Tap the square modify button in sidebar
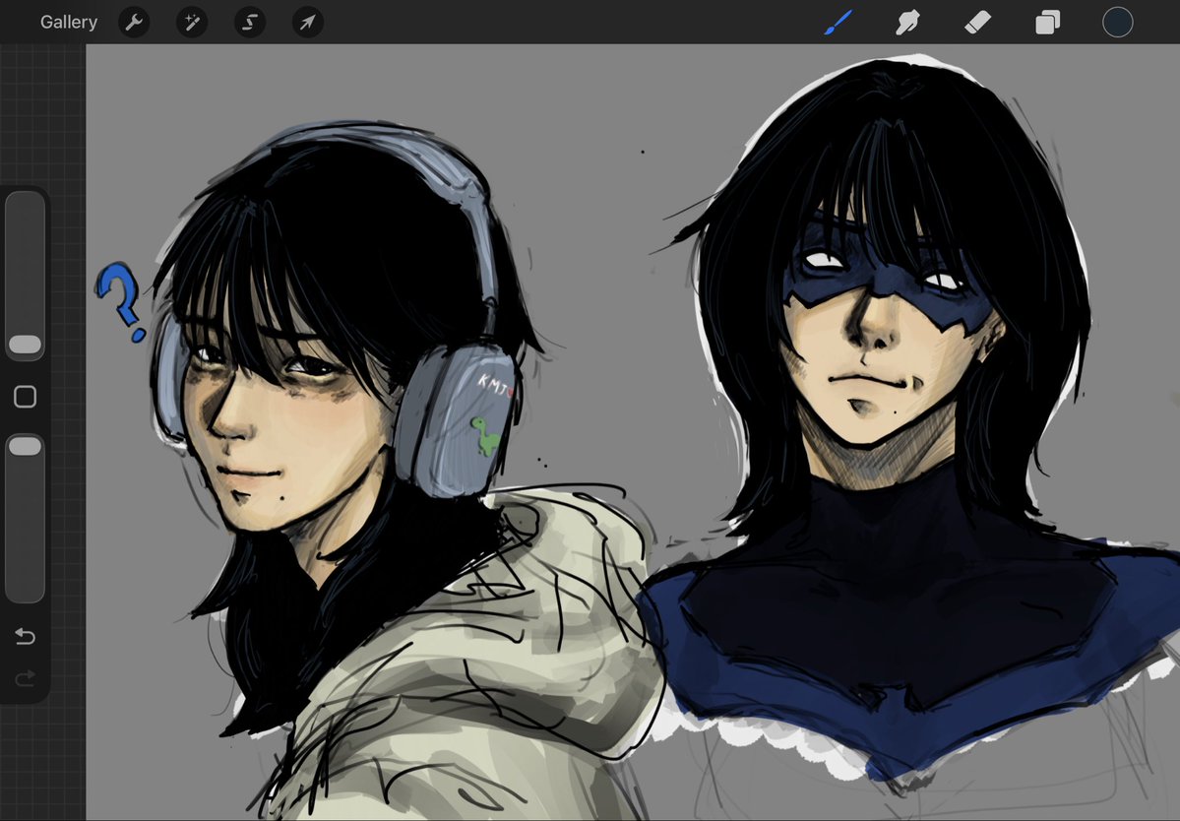The image size is (1180, 821). (25, 397)
